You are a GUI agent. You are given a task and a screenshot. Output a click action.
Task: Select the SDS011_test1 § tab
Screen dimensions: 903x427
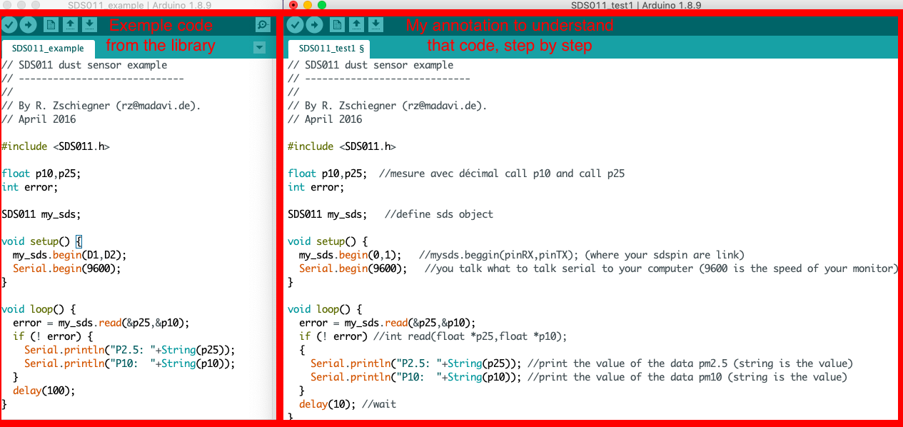coord(329,49)
